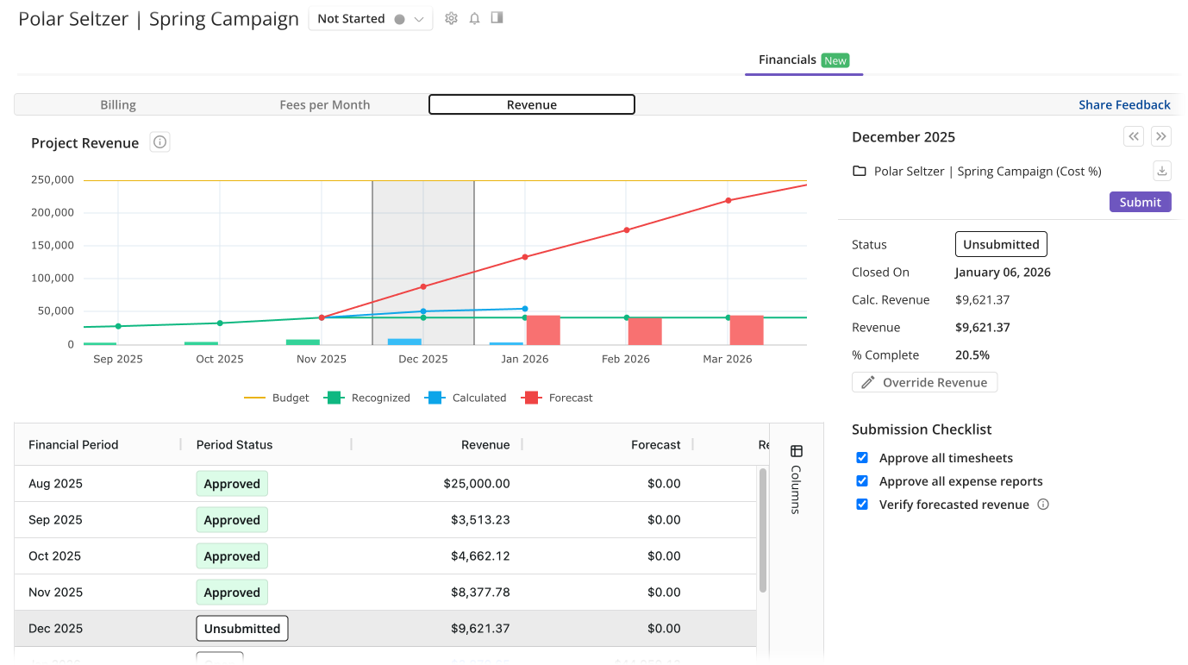Uncheck Approve all timesheets
This screenshot has width=1188, height=665.
pos(862,457)
